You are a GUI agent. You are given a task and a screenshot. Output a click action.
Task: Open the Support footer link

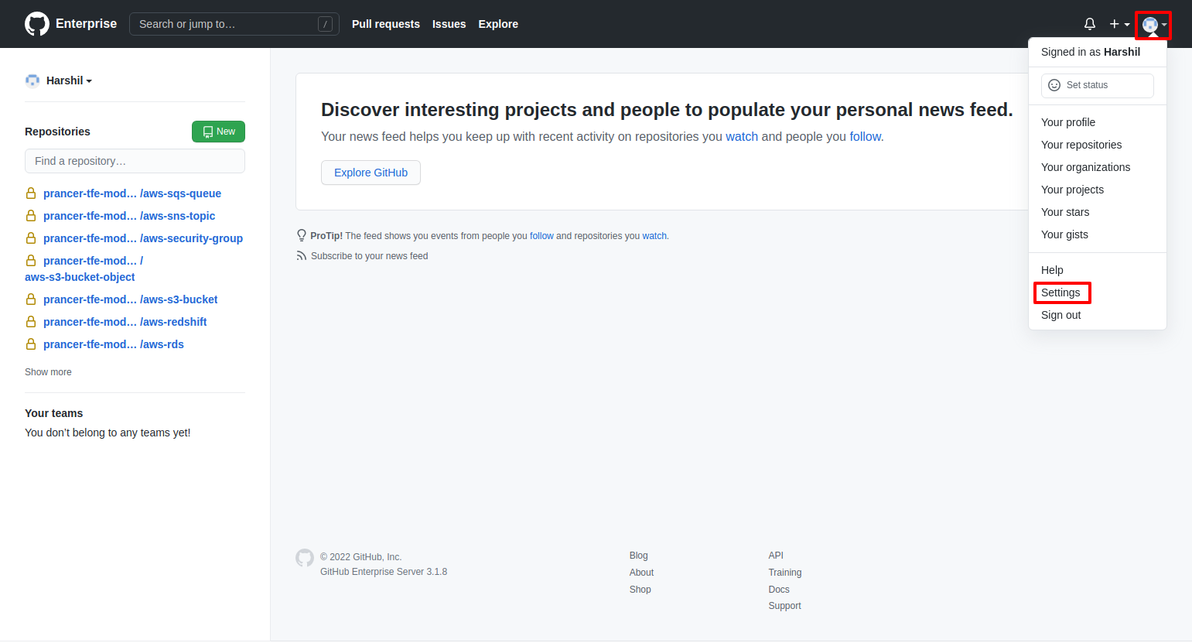(784, 606)
